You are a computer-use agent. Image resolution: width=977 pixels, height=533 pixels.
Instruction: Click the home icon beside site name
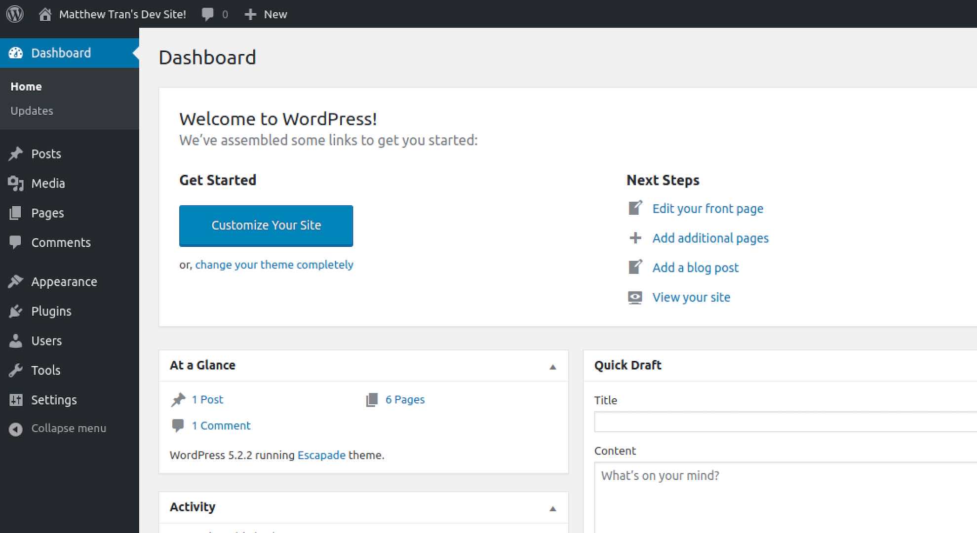[45, 14]
